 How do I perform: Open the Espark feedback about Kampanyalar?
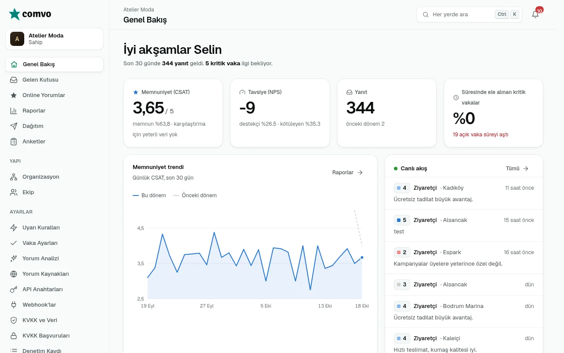464,258
